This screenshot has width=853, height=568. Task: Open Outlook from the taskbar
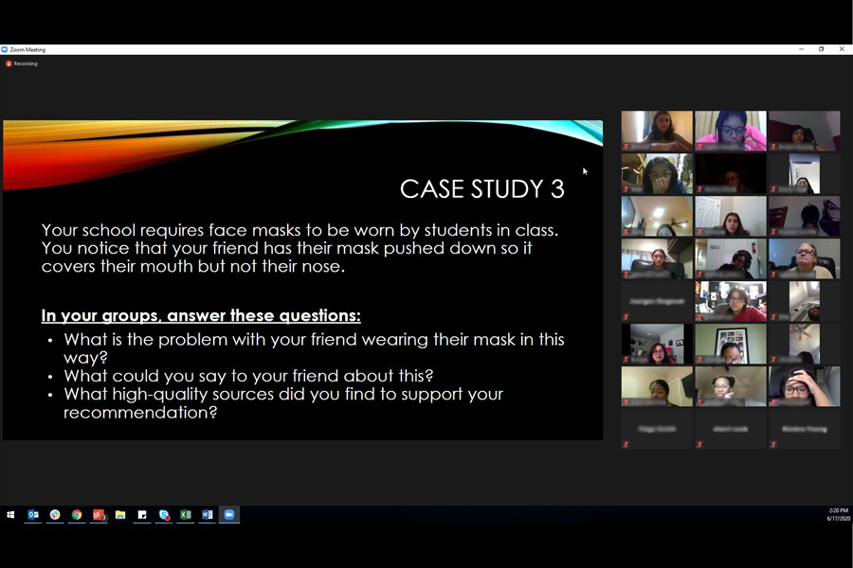coord(33,515)
